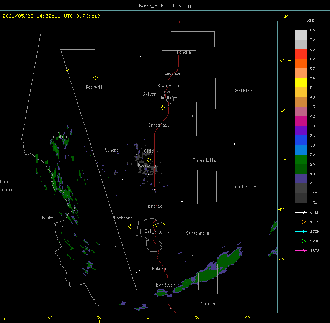This screenshot has width=330, height=323.
Task: Click the Blackfalds label
Action: (x=169, y=86)
